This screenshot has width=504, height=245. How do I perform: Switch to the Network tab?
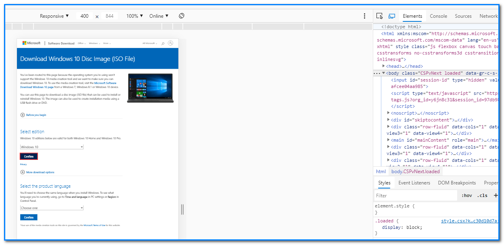pos(488,16)
